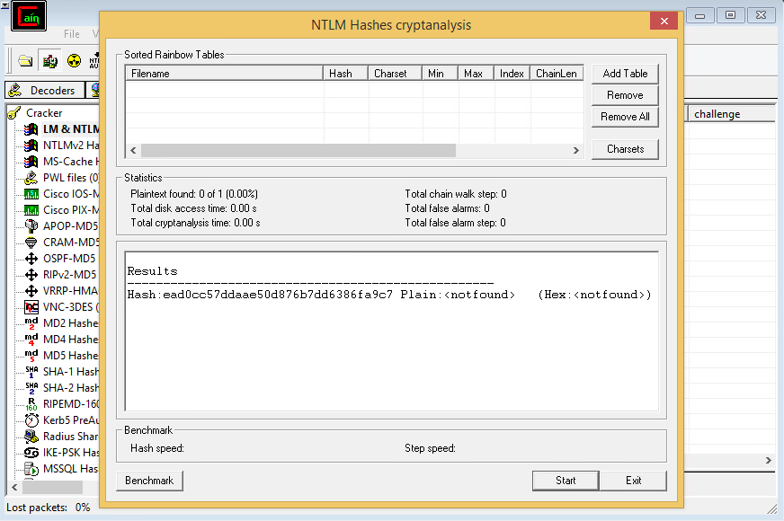Close the NTLM Hashes cryptanalysis dialog

(x=664, y=21)
